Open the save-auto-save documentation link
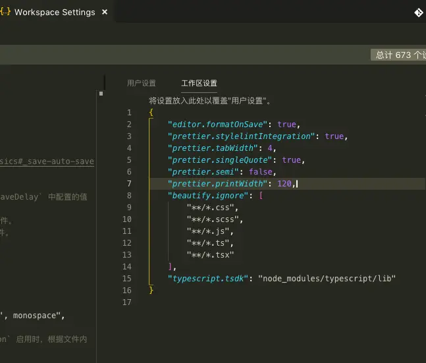This screenshot has width=426, height=363. [x=47, y=161]
